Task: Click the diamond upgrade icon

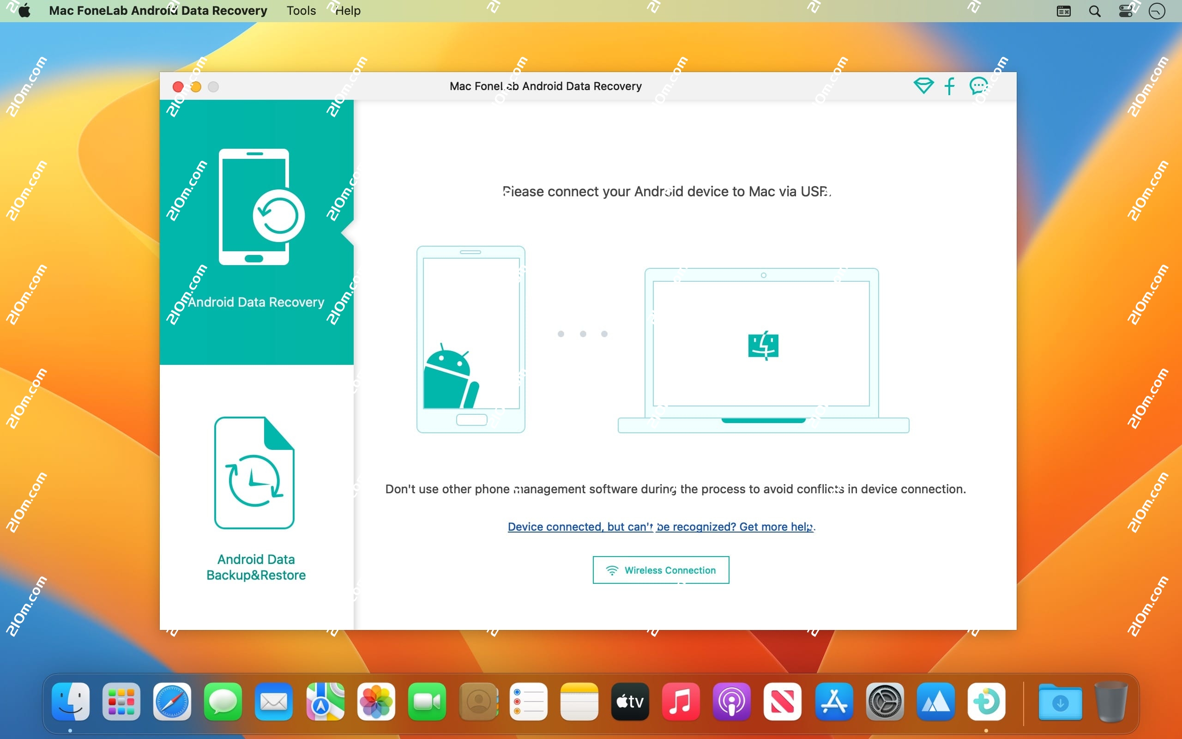Action: click(923, 86)
